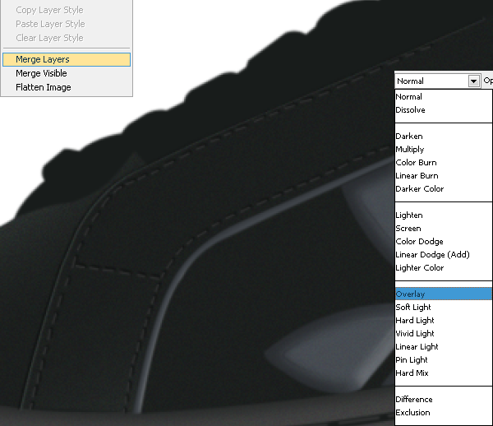Select Linear Dodge (Add) blend mode
This screenshot has width=493, height=426.
[444, 254]
